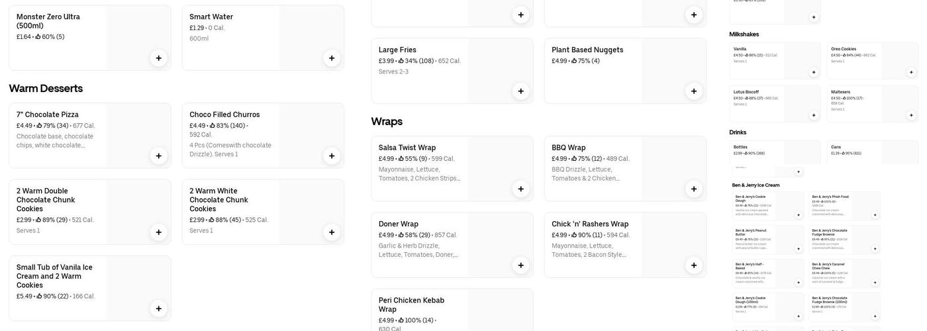The height and width of the screenshot is (331, 927).
Task: Add 2 Warm White Chocolate Chunk Cookies
Action: point(332,232)
